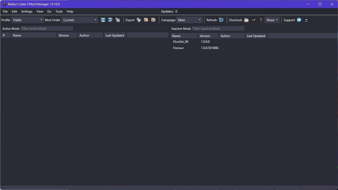The height and width of the screenshot is (190, 338).
Task: Sort inactive mods by Author column
Action: click(232, 36)
